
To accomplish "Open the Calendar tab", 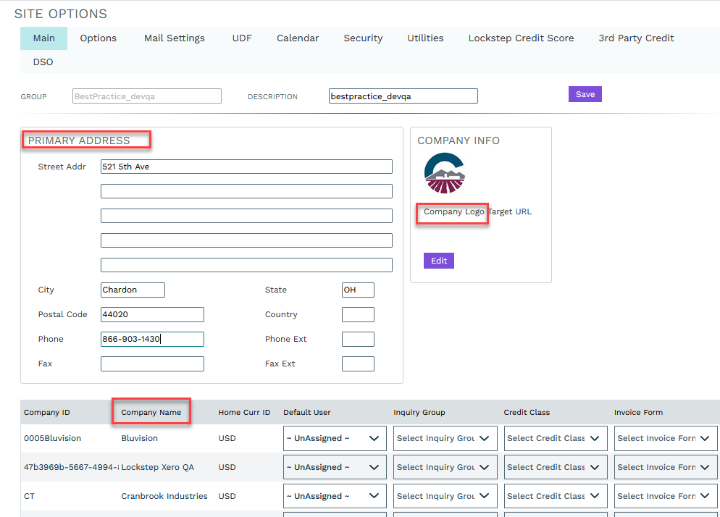I will coord(298,38).
